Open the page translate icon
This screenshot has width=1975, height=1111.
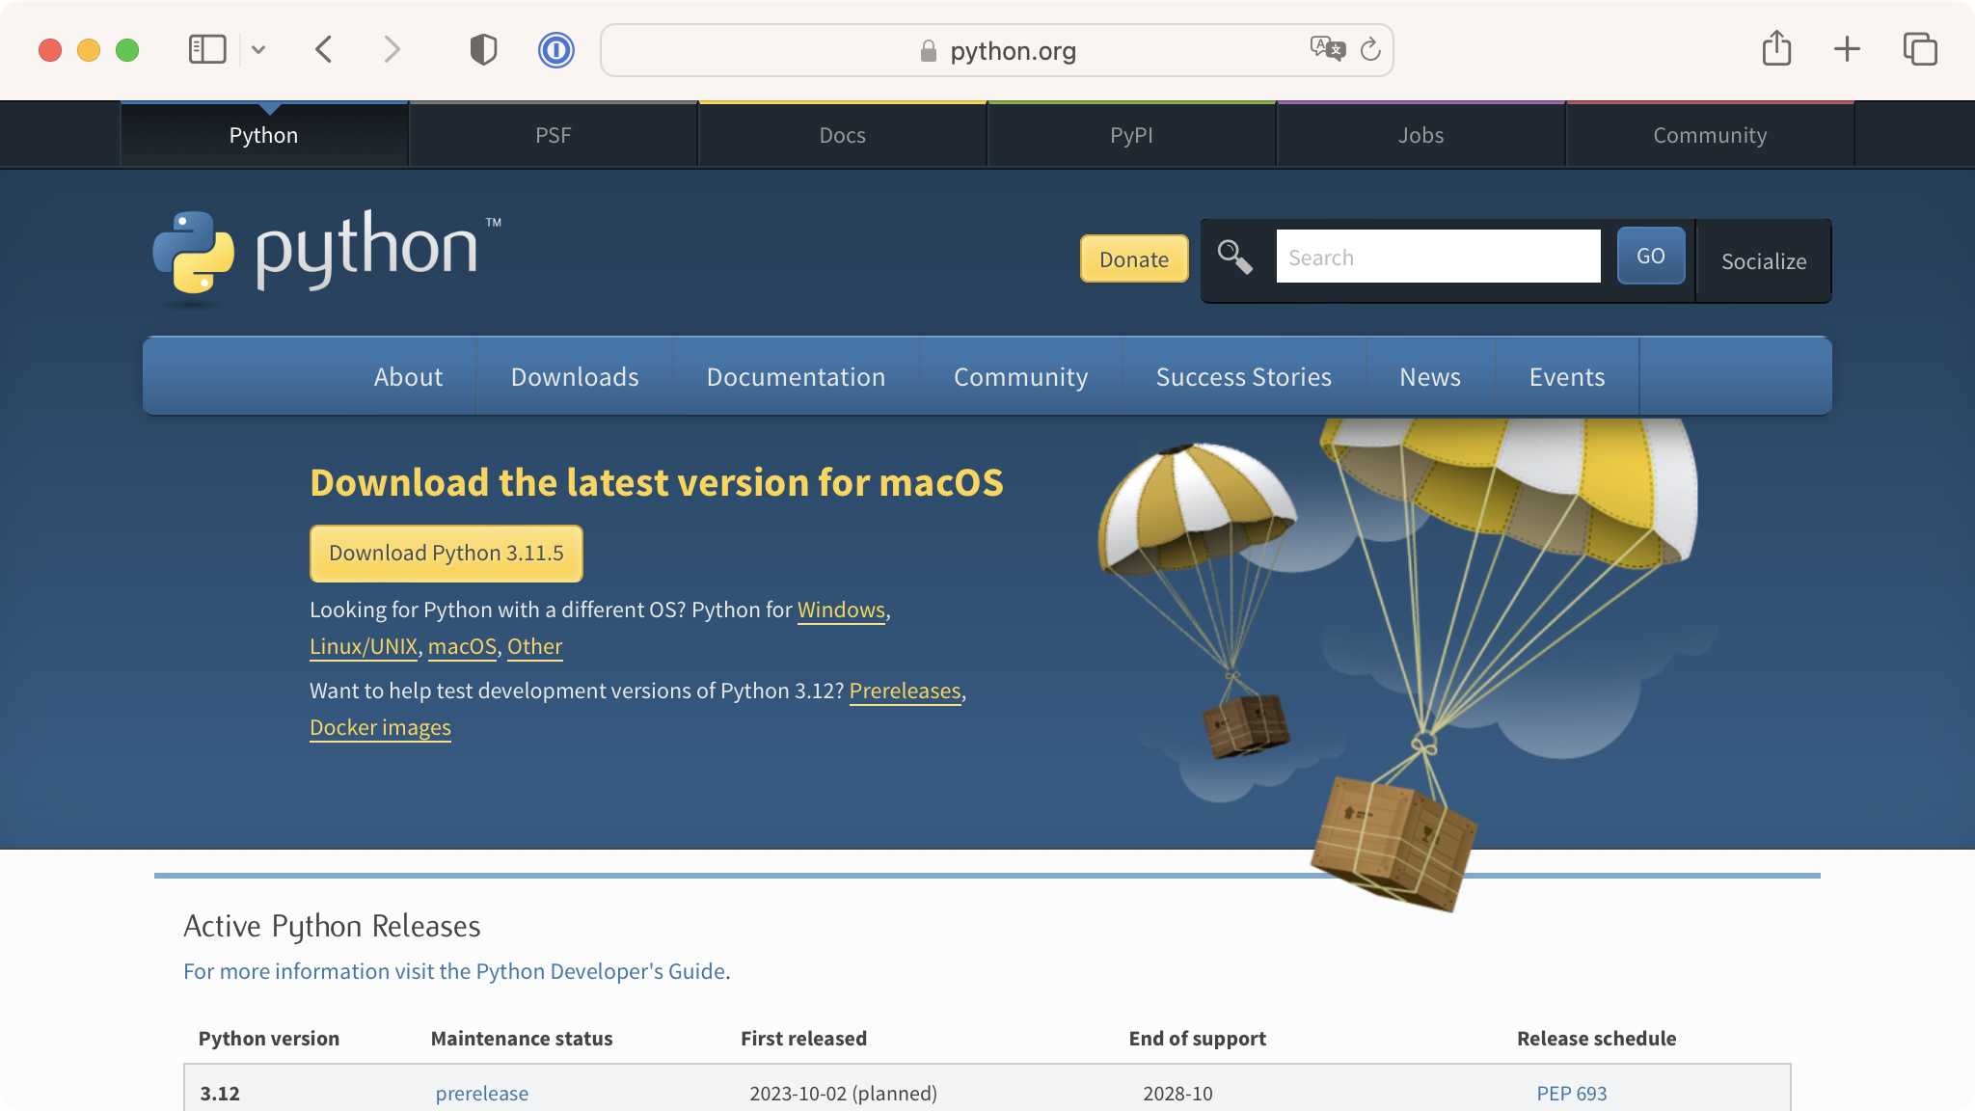pyautogui.click(x=1328, y=48)
